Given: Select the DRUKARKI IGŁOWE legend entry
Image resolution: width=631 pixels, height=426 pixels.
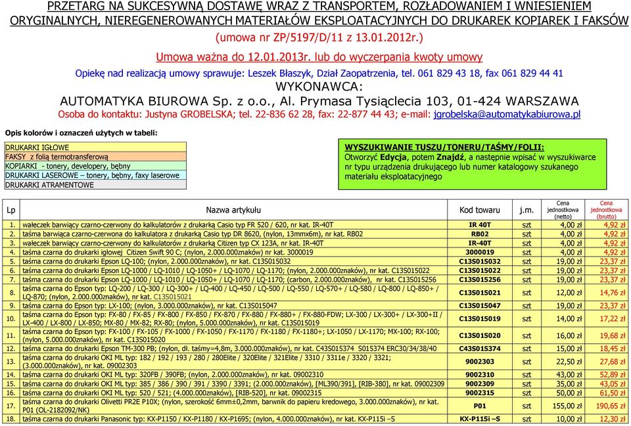Looking at the screenshot, I should (x=96, y=148).
